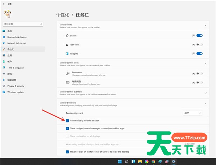Open Bluetooth & devices settings

pos(17,37)
